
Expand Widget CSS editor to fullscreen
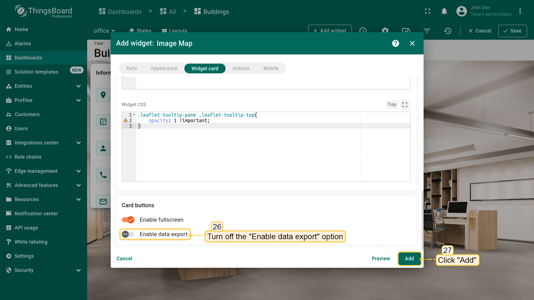[x=405, y=105]
